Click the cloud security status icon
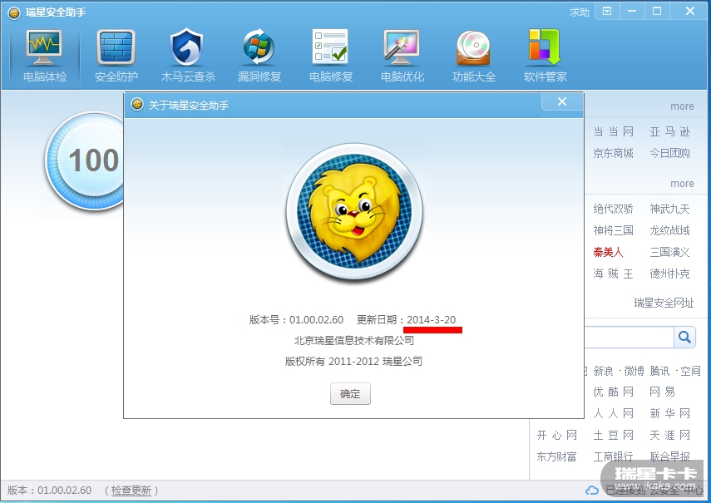Image resolution: width=711 pixels, height=503 pixels. click(x=592, y=490)
